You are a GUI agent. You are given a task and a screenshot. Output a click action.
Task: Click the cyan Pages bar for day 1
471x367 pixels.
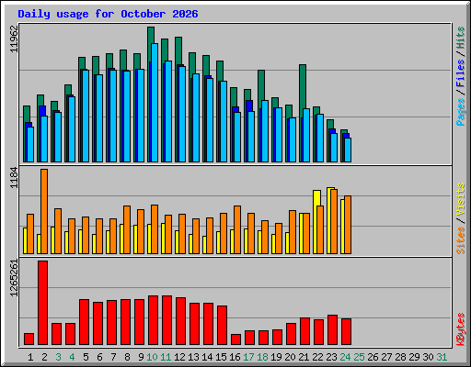pos(30,144)
